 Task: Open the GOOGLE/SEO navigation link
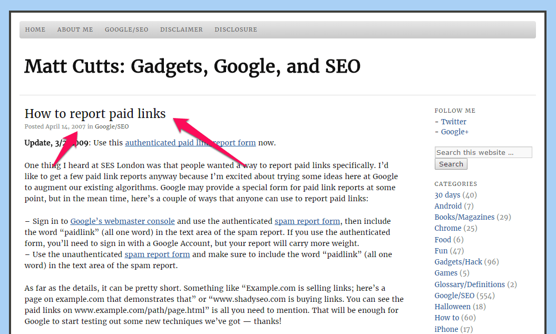coord(126,30)
